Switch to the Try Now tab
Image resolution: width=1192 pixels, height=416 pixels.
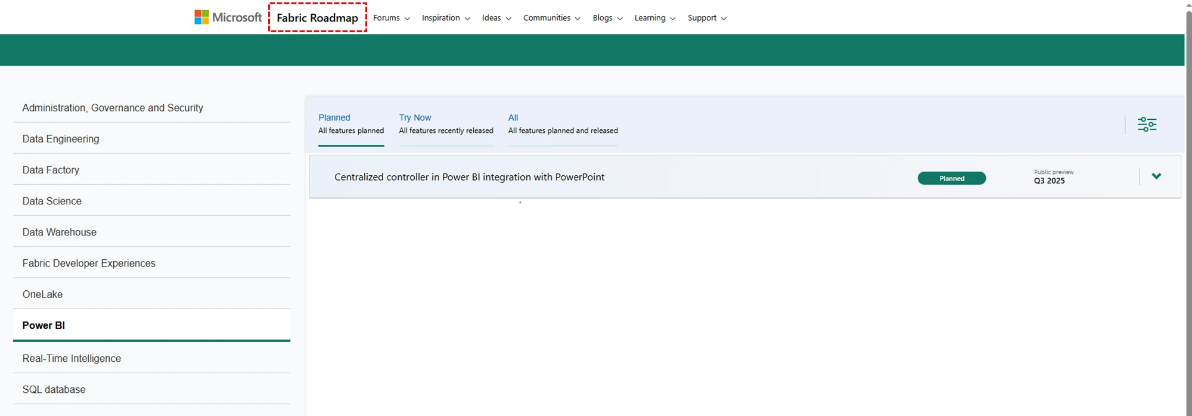(446, 124)
